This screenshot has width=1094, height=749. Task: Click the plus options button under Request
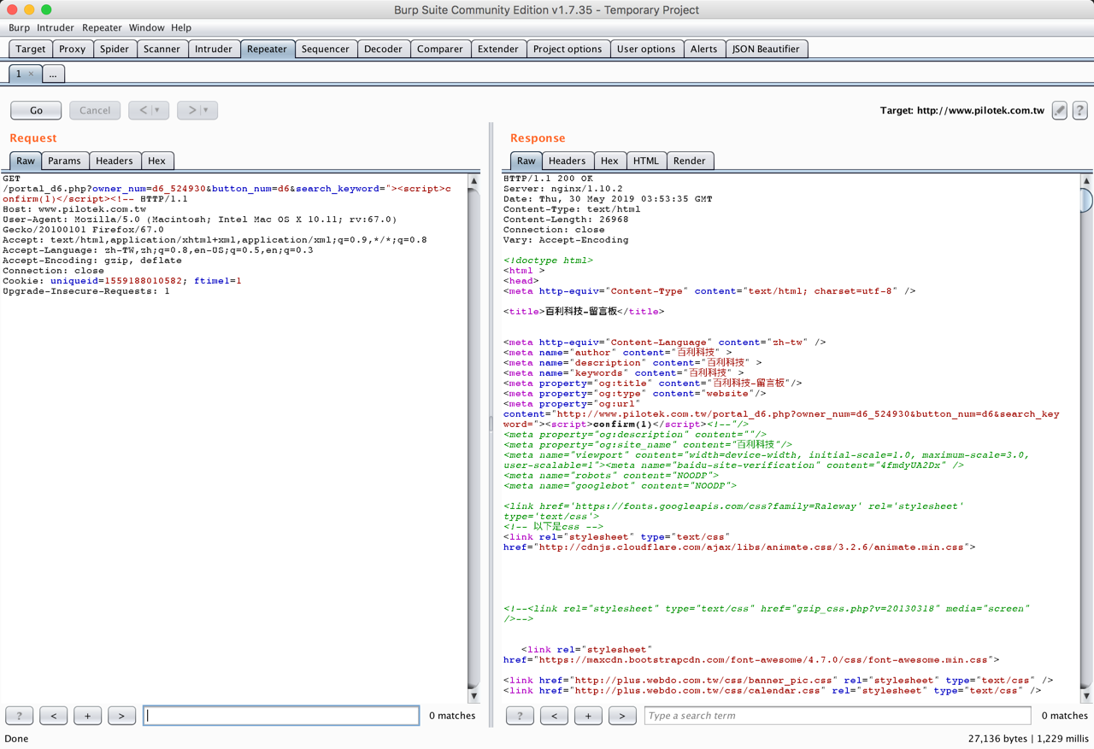pyautogui.click(x=87, y=716)
